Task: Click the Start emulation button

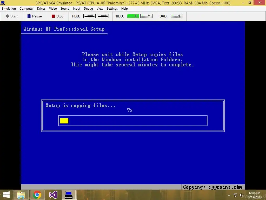Action: point(11,16)
